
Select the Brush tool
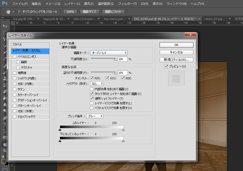(x=5, y=72)
